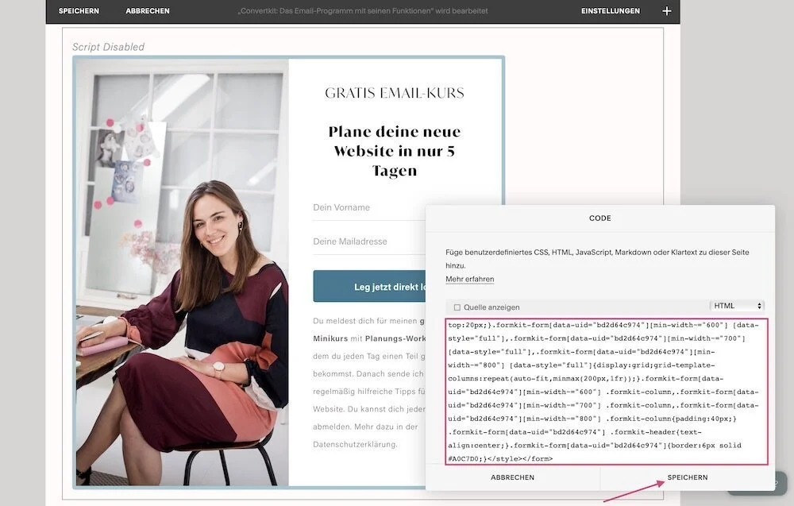
Task: Click the Script Disabled label
Action: 108,47
